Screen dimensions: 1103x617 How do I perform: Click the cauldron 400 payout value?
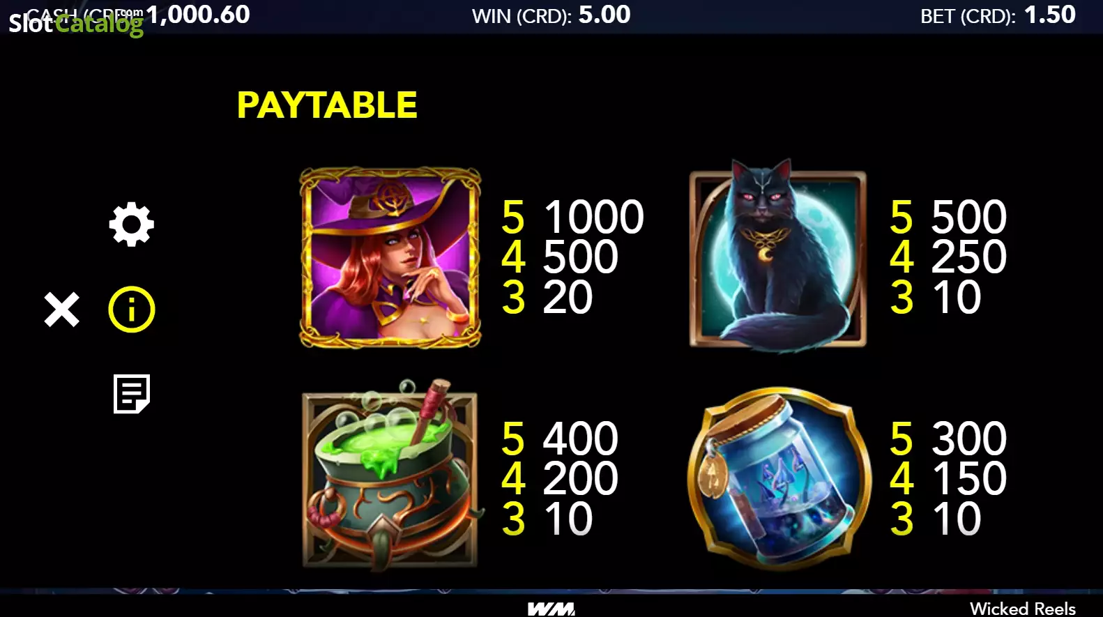click(x=580, y=439)
